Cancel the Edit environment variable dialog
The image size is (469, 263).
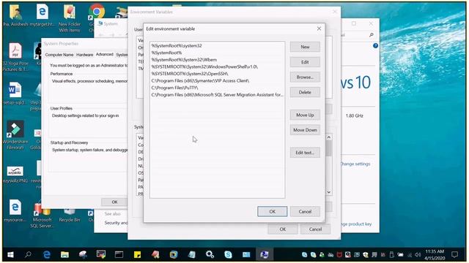pos(305,211)
